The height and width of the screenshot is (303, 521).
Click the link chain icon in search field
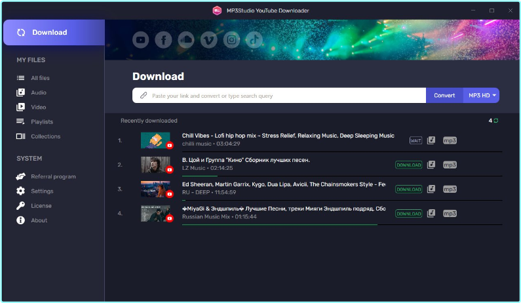pos(144,96)
